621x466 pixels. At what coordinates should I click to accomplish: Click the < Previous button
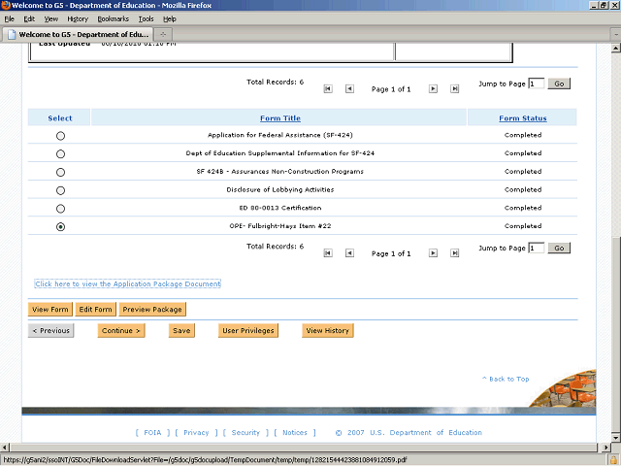(50, 330)
